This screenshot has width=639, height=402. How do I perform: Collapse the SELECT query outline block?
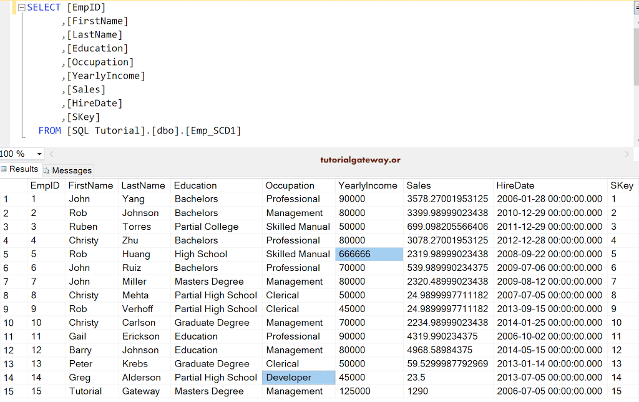[22, 7]
